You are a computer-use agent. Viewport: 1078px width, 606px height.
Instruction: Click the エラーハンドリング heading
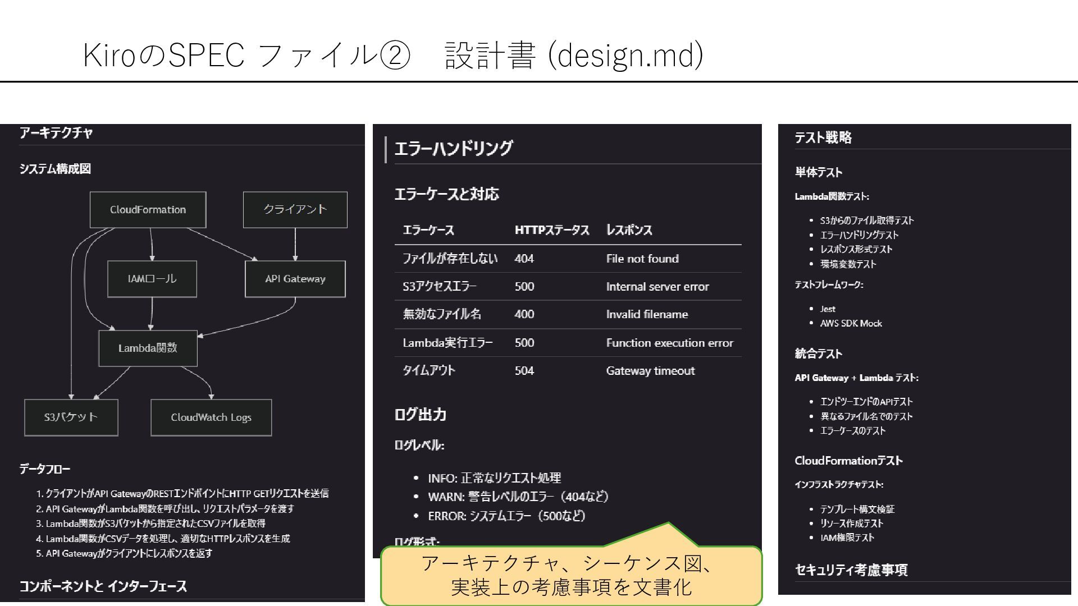tap(454, 148)
